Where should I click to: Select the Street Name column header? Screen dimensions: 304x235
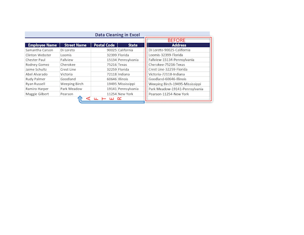click(75, 45)
